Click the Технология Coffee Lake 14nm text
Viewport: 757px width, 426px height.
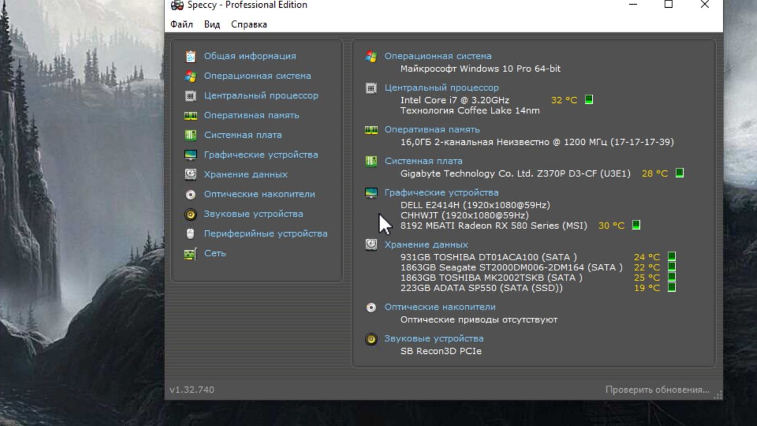click(470, 110)
